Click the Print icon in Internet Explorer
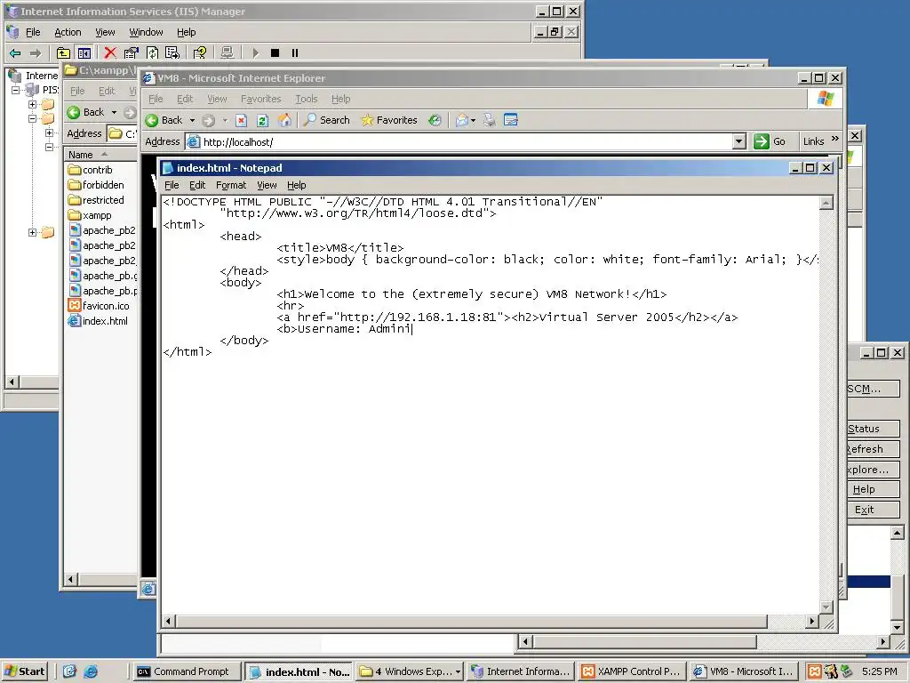The image size is (910, 683). pos(490,120)
